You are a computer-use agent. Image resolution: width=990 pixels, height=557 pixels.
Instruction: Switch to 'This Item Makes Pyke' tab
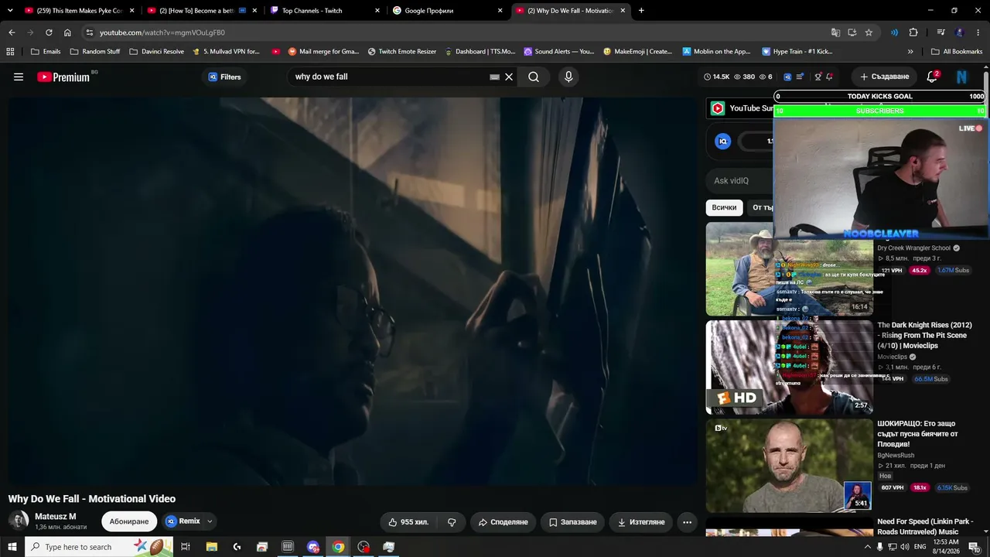(x=79, y=11)
